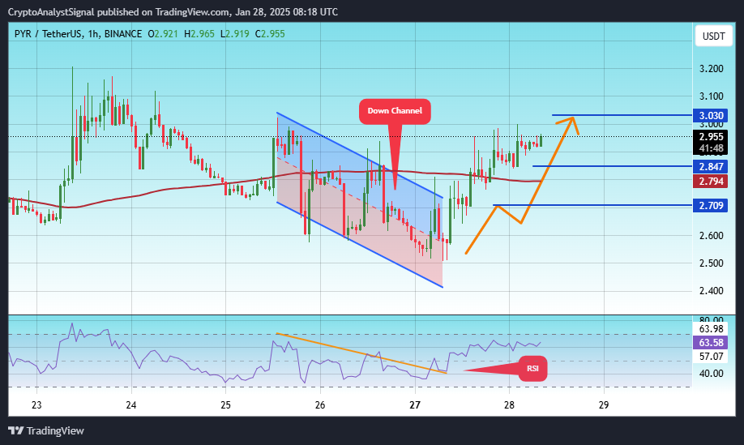Click the TradingView logo at bottom left
This screenshot has width=744, height=445.
(46, 430)
